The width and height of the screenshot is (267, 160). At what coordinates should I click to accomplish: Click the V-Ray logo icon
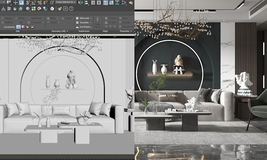52,9
